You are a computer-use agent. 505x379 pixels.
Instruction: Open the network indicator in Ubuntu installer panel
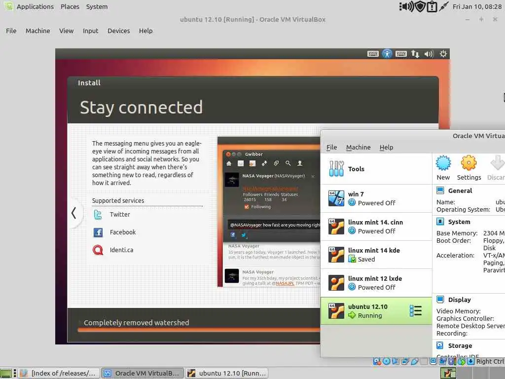tap(415, 54)
